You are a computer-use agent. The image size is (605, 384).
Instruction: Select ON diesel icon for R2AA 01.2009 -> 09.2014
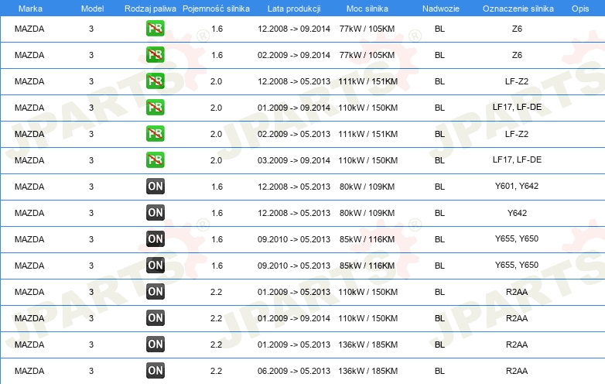(x=155, y=318)
